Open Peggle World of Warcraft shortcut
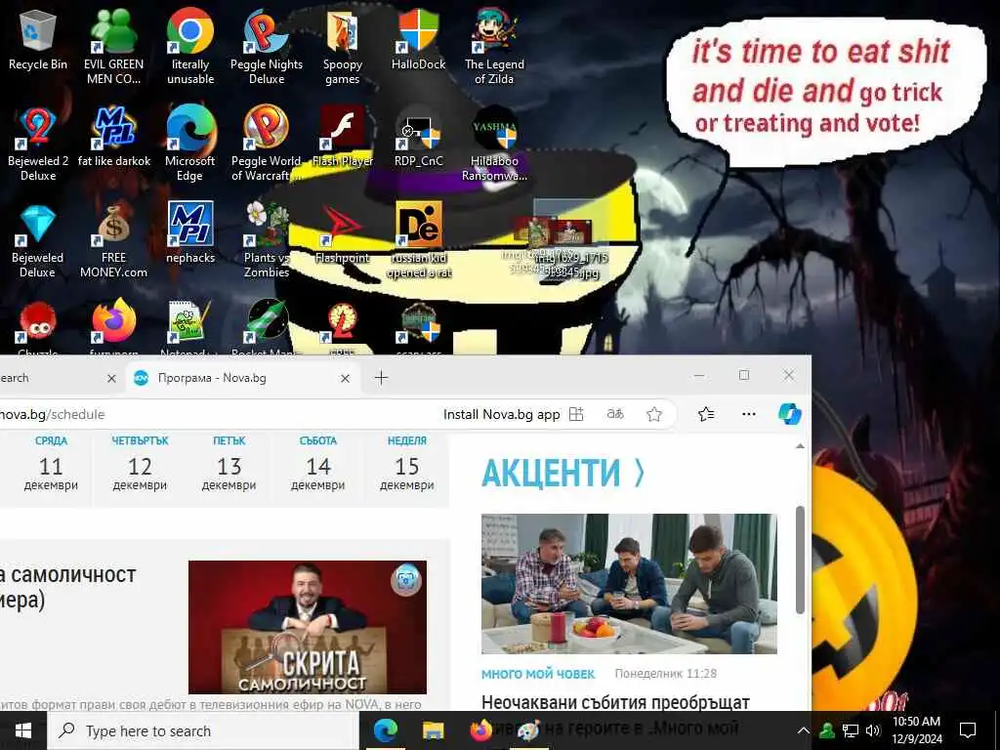 click(267, 144)
